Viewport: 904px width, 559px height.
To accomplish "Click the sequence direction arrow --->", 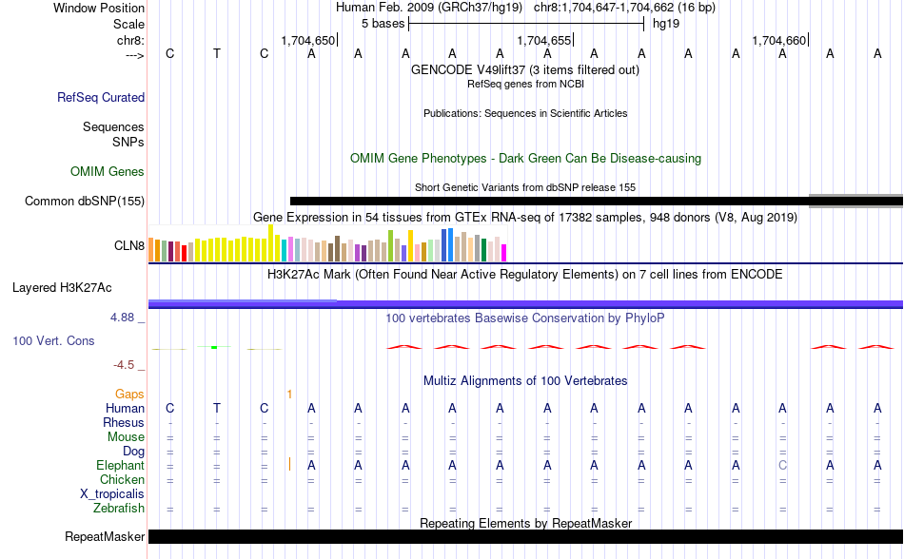I will tap(134, 55).
